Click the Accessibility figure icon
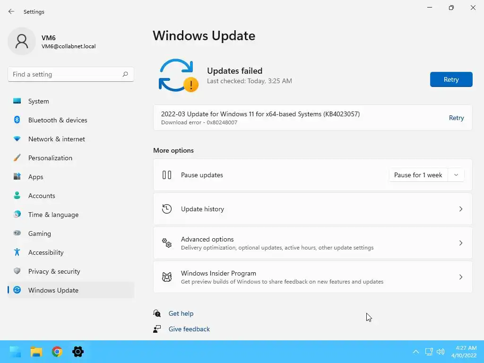The image size is (484, 363). (x=17, y=252)
